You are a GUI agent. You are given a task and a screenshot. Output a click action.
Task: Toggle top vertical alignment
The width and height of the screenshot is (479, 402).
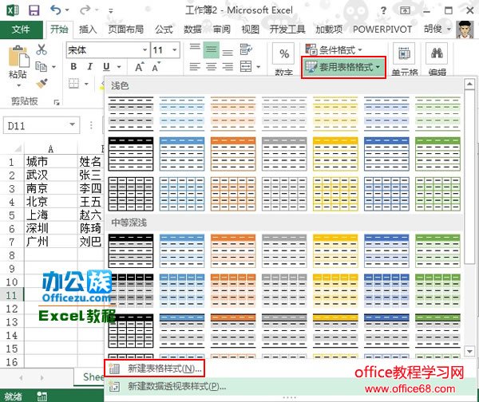click(195, 49)
